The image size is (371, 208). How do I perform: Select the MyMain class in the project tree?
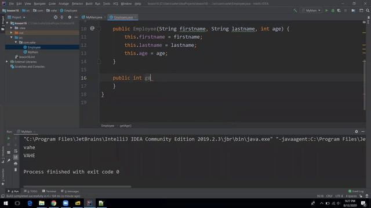pyautogui.click(x=33, y=52)
